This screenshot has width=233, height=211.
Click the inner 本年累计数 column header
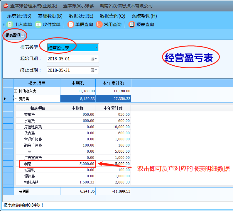pos(113,108)
